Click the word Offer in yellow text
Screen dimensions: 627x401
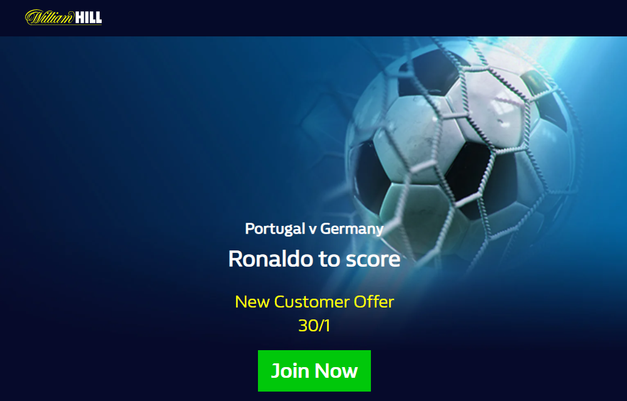[373, 301]
